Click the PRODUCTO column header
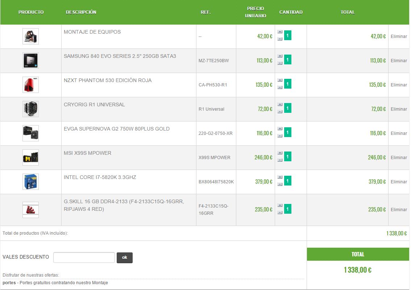The height and width of the screenshot is (290, 411). pos(31,12)
